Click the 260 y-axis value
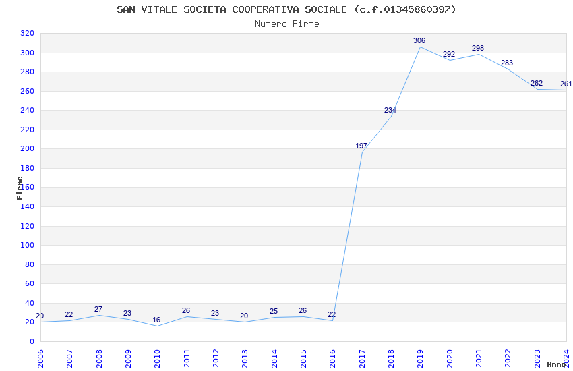Screen dimensions: 573x371 (x=28, y=91)
